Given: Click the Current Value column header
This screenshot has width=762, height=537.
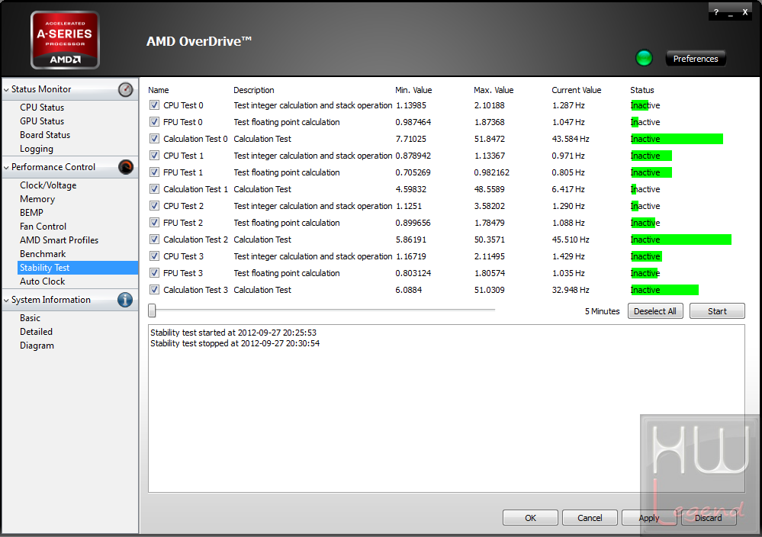Looking at the screenshot, I should [x=577, y=90].
